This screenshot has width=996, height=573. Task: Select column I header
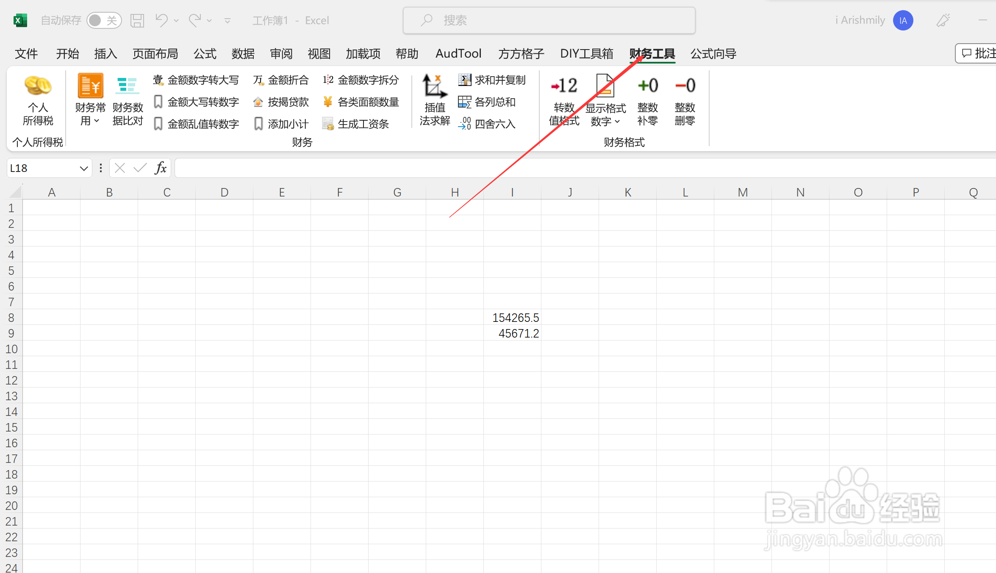[512, 192]
